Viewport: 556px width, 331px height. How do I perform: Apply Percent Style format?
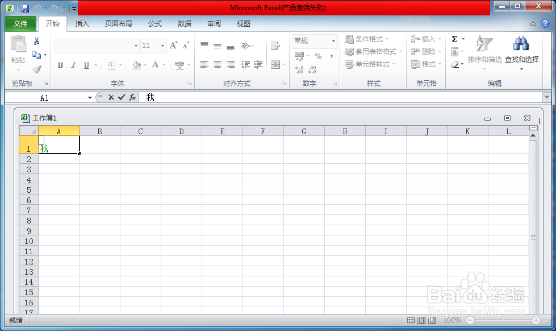[318, 56]
